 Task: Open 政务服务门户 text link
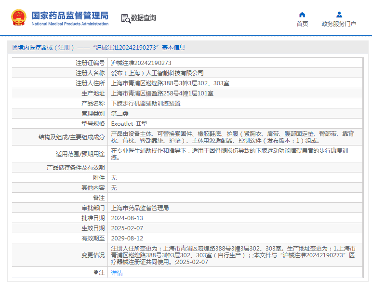coord(339,24)
